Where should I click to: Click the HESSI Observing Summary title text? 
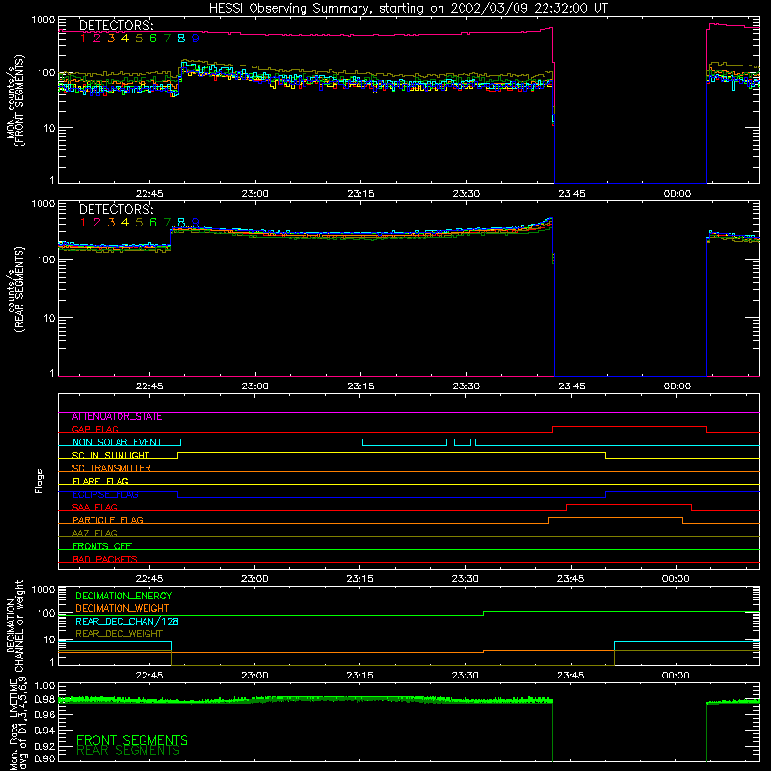pos(408,9)
